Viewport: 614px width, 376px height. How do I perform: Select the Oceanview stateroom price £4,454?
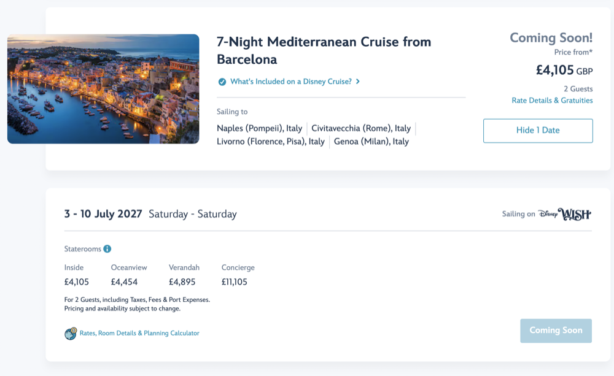(x=124, y=282)
